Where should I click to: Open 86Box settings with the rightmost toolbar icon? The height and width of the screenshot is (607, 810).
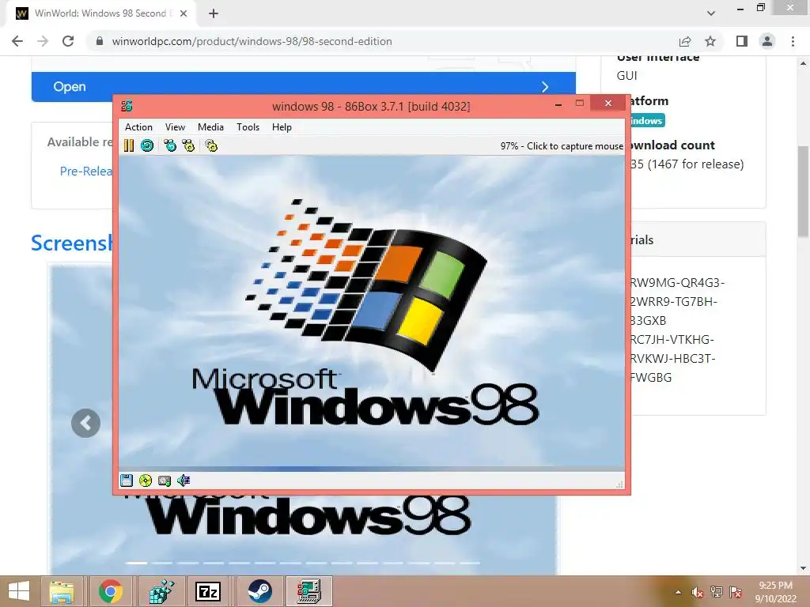click(211, 146)
